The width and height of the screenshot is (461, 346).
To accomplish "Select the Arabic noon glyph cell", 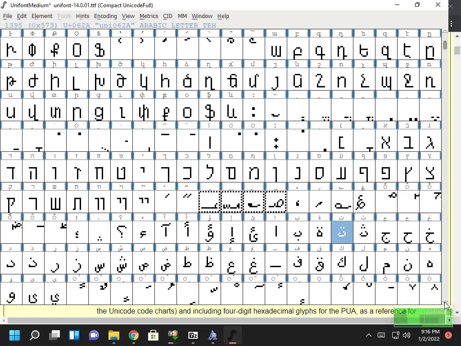I will pyautogui.click(x=408, y=263).
